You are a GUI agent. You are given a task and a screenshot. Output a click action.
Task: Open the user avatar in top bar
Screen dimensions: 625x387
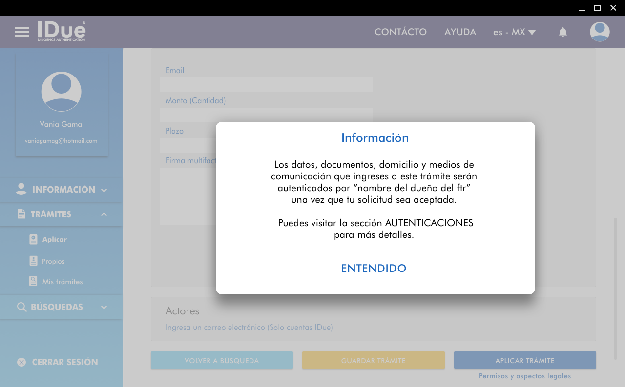(599, 32)
